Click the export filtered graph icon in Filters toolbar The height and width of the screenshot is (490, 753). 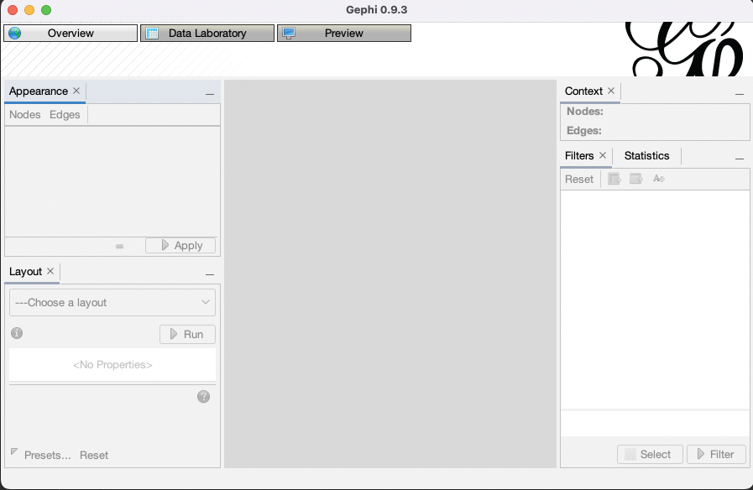point(614,178)
